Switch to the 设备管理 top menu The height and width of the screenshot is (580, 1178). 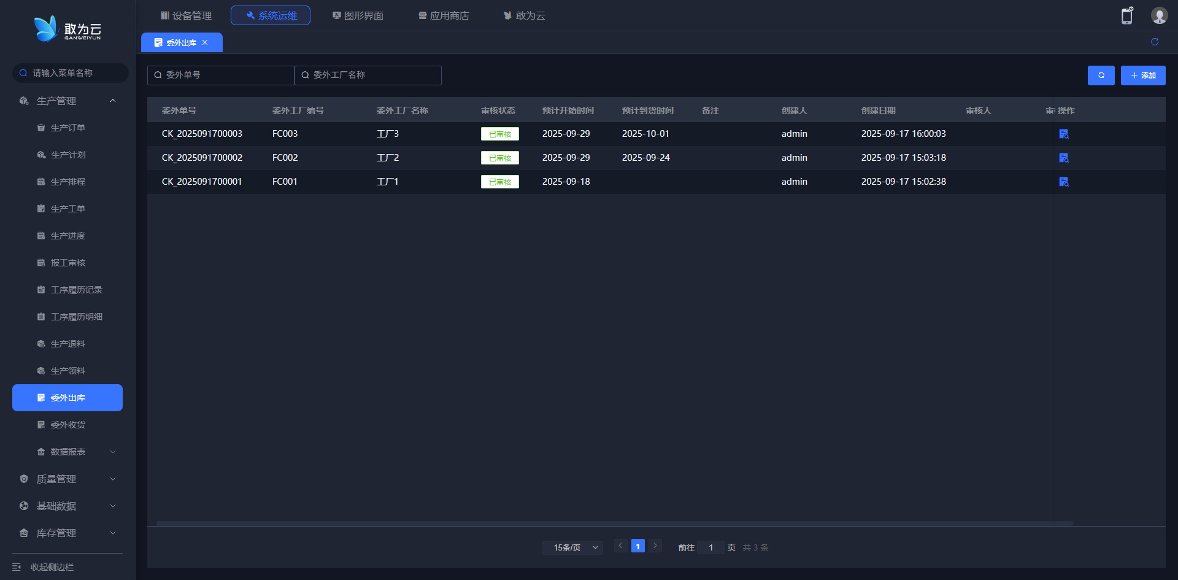point(186,15)
